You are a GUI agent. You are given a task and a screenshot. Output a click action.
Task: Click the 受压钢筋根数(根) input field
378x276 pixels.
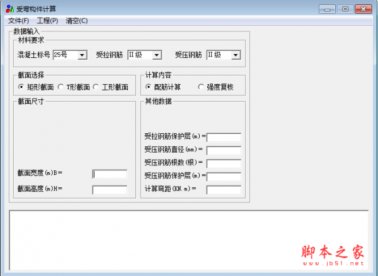[x=224, y=164]
